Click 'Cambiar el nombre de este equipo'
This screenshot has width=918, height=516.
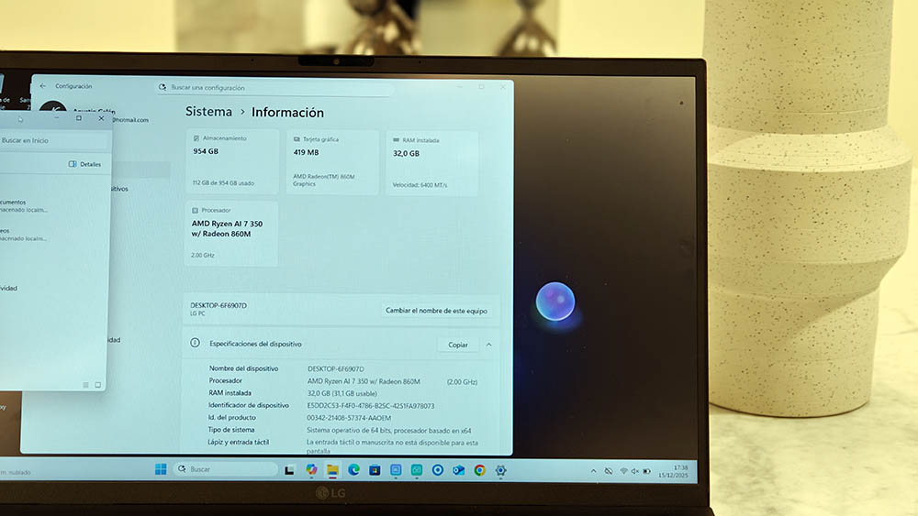[x=436, y=311]
